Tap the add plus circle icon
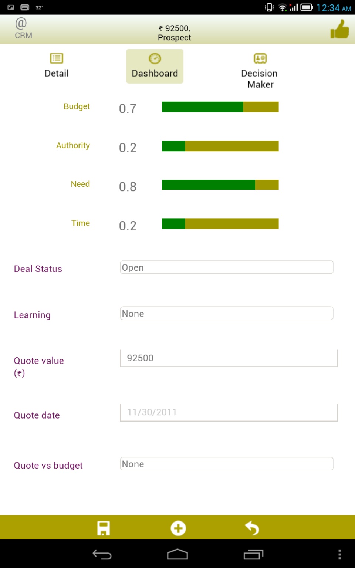This screenshot has width=355, height=568. (x=178, y=528)
